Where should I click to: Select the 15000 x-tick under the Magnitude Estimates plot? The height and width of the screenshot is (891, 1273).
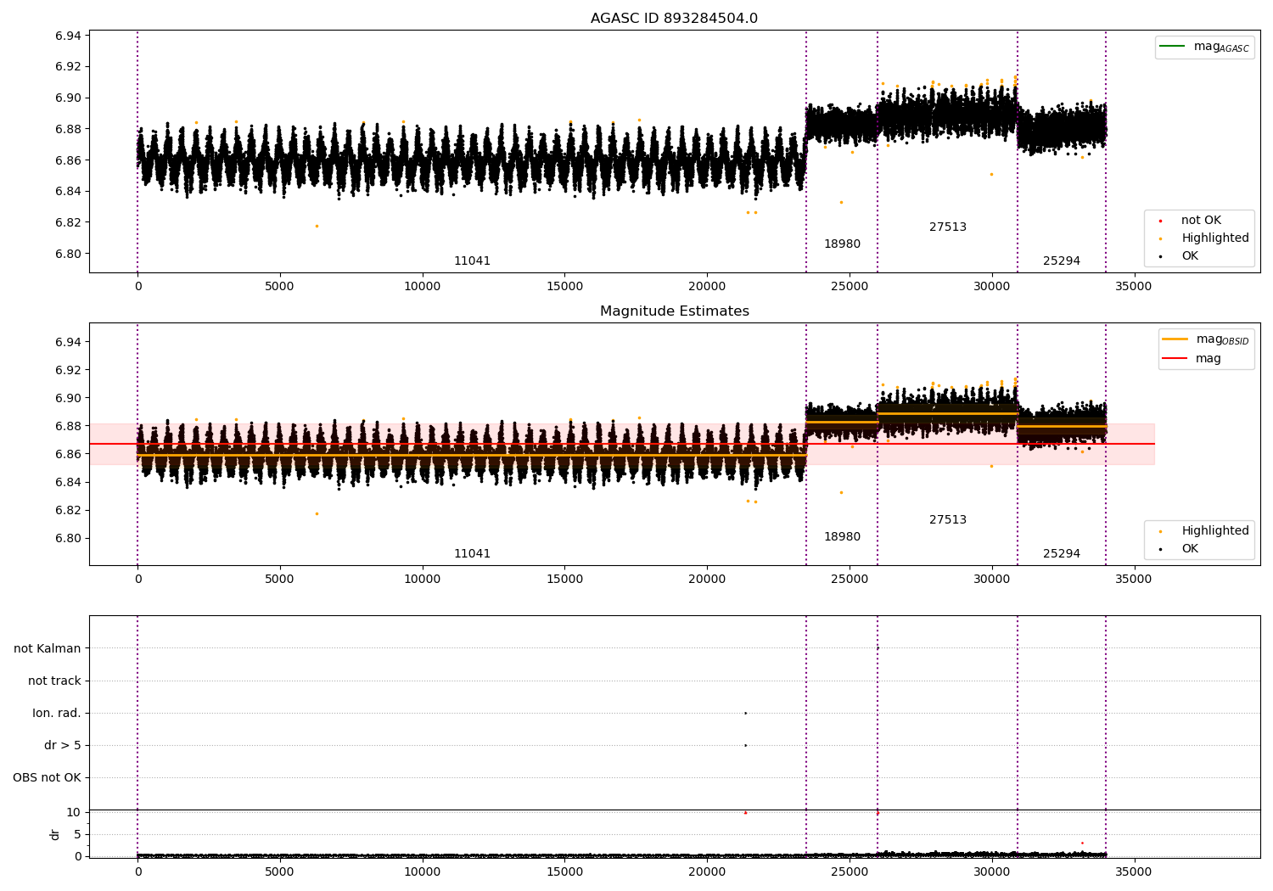[x=564, y=579]
